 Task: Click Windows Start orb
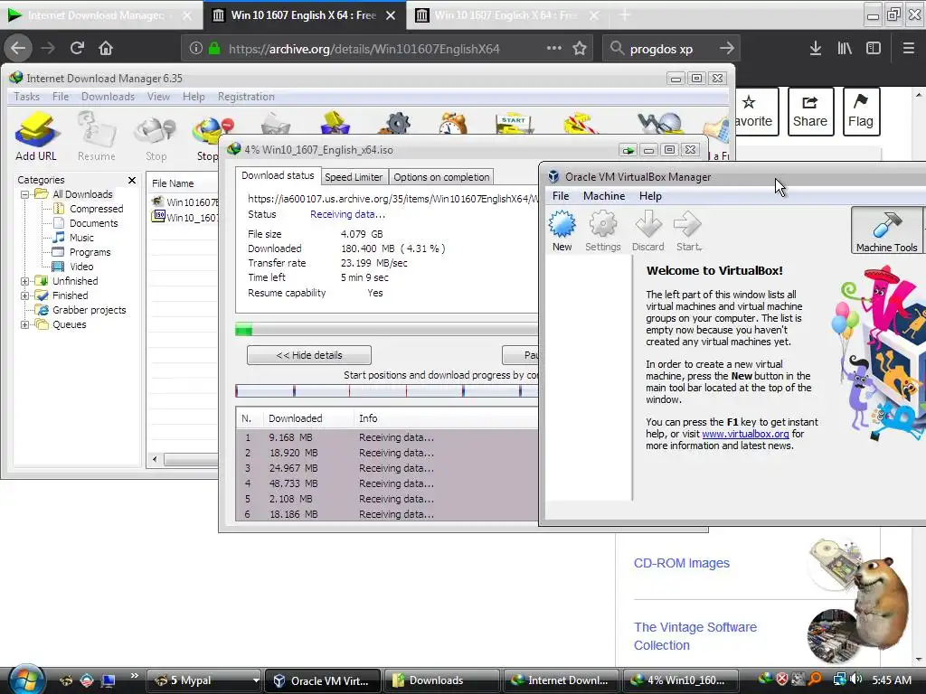coord(24,680)
